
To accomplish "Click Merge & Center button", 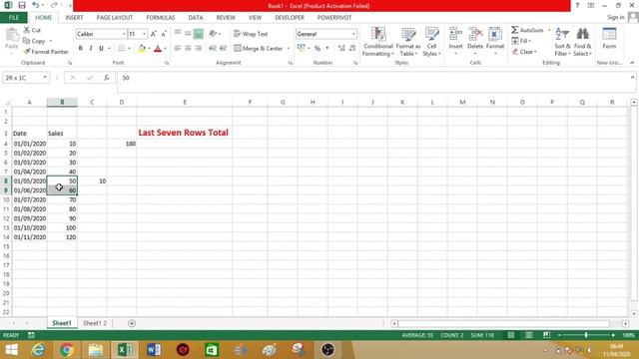I will point(259,49).
